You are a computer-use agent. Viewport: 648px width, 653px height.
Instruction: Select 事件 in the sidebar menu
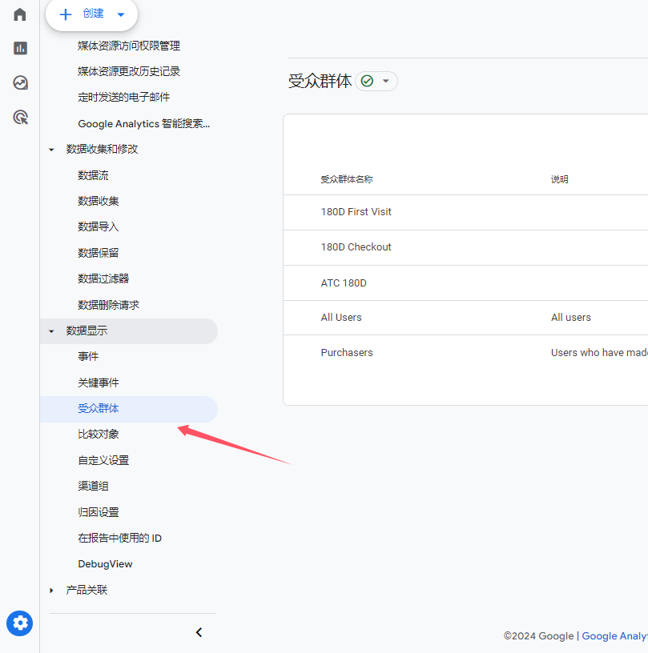tap(88, 355)
